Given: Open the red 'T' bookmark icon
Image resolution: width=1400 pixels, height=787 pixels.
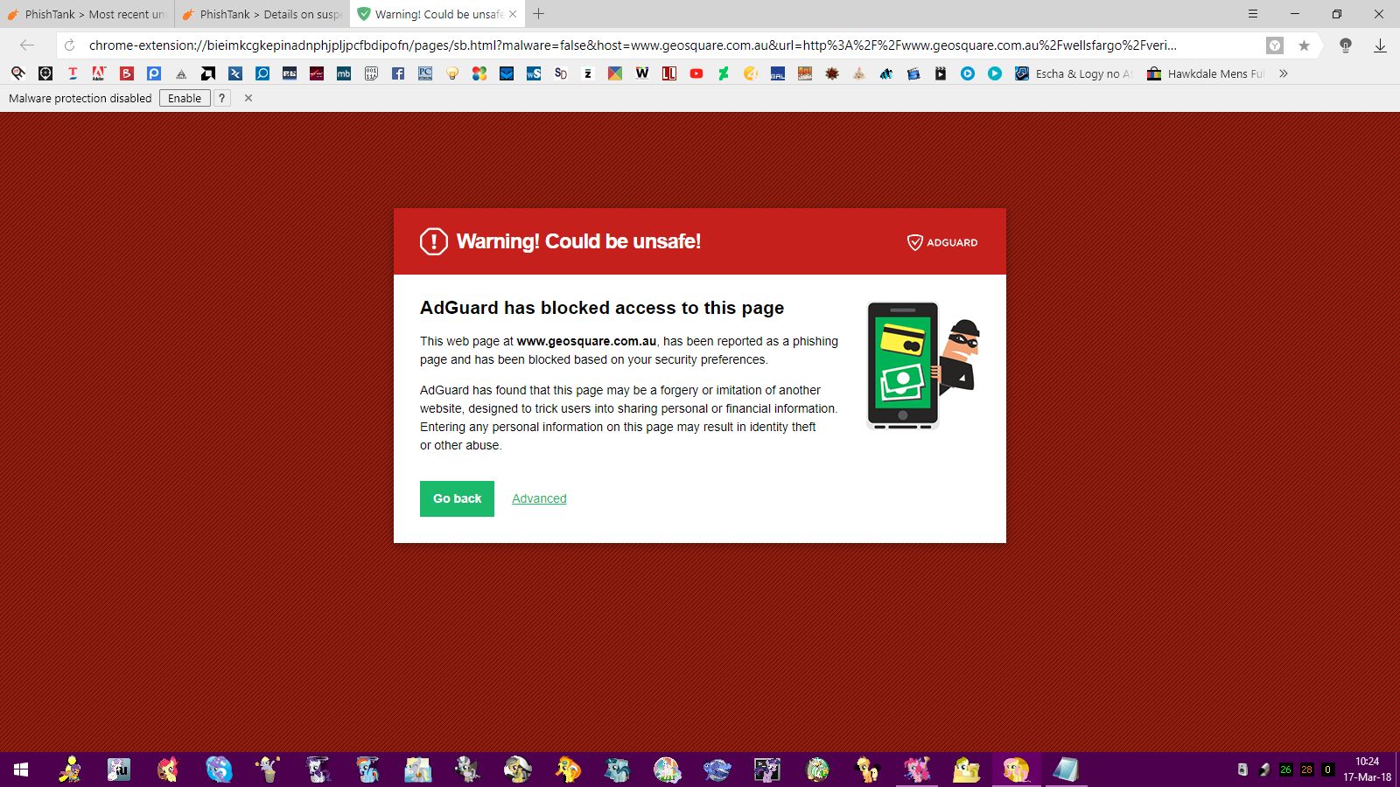Looking at the screenshot, I should click(x=73, y=73).
